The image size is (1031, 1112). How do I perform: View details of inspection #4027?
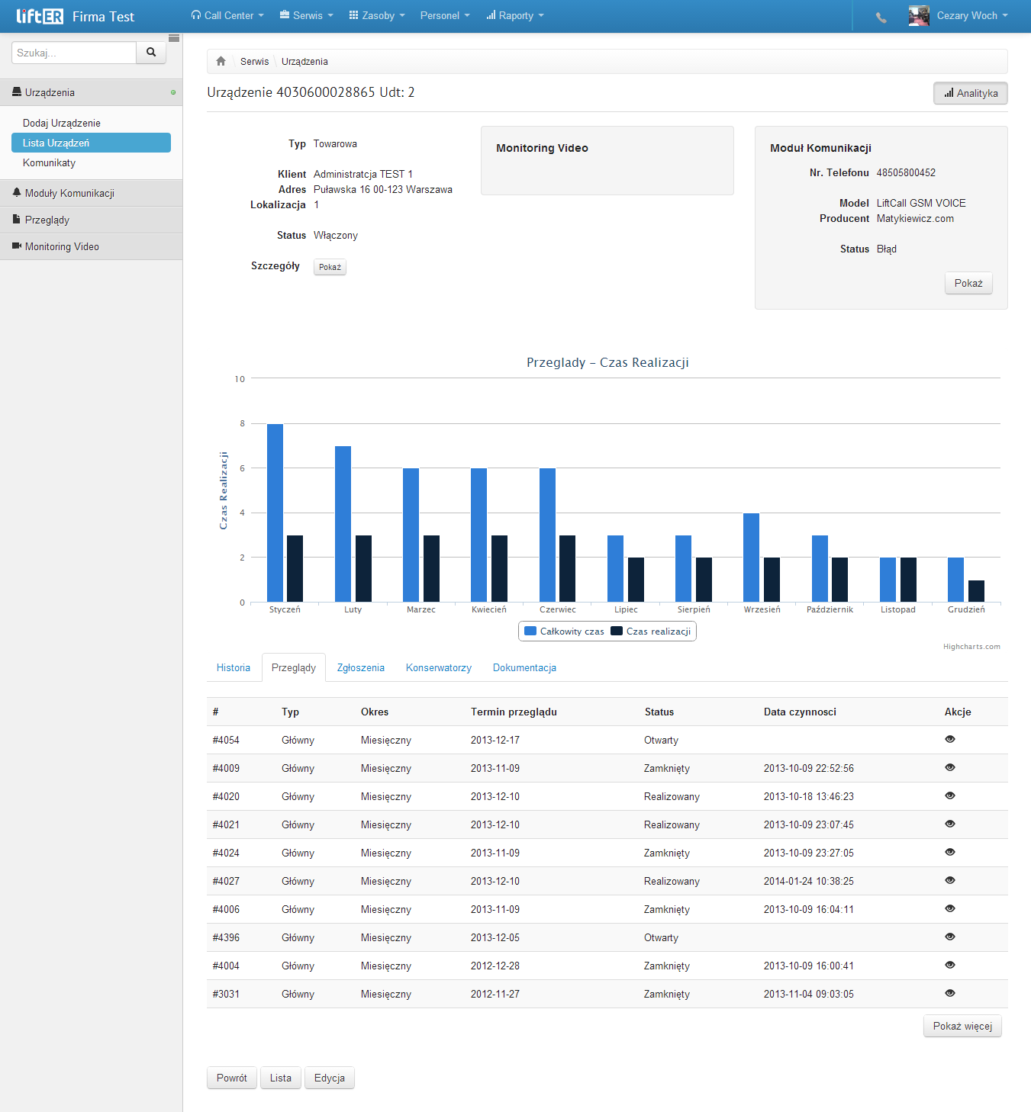[x=950, y=880]
